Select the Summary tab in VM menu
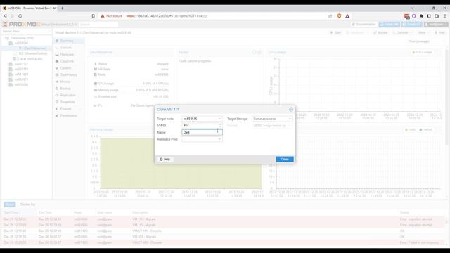Image resolution: width=450 pixels, height=253 pixels. (x=69, y=41)
